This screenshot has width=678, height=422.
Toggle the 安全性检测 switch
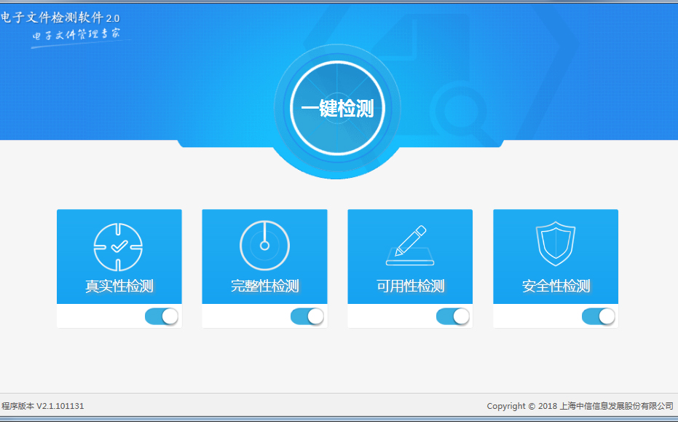pyautogui.click(x=599, y=316)
